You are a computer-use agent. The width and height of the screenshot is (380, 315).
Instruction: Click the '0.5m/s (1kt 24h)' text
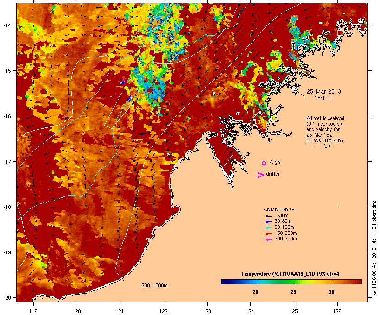tap(325, 140)
